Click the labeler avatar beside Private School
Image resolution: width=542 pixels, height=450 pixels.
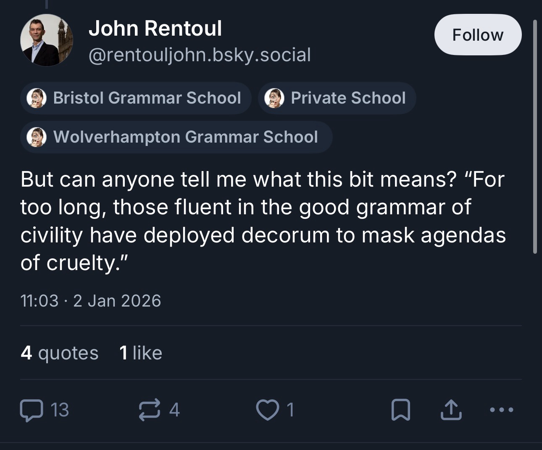(274, 98)
